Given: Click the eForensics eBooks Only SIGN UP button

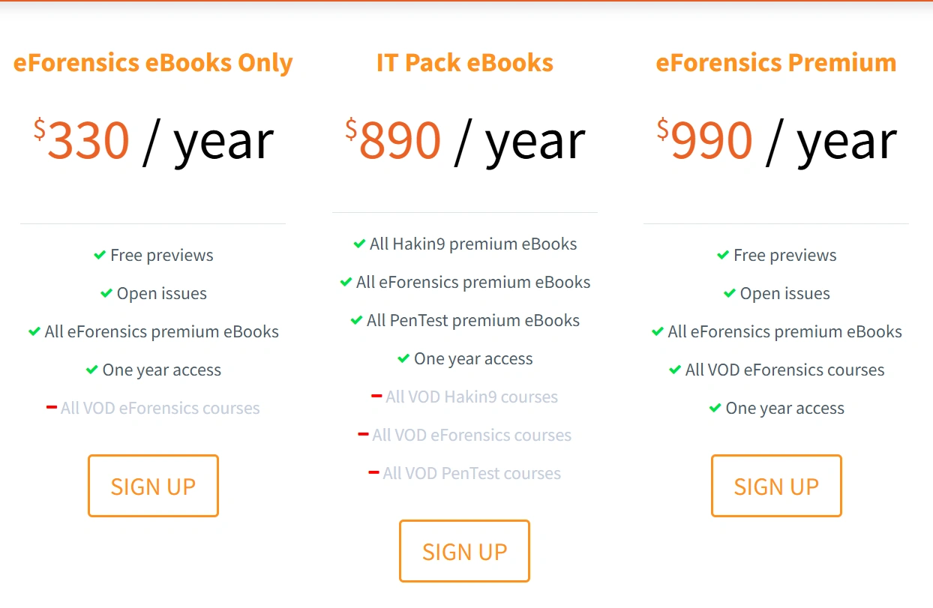Looking at the screenshot, I should point(153,486).
